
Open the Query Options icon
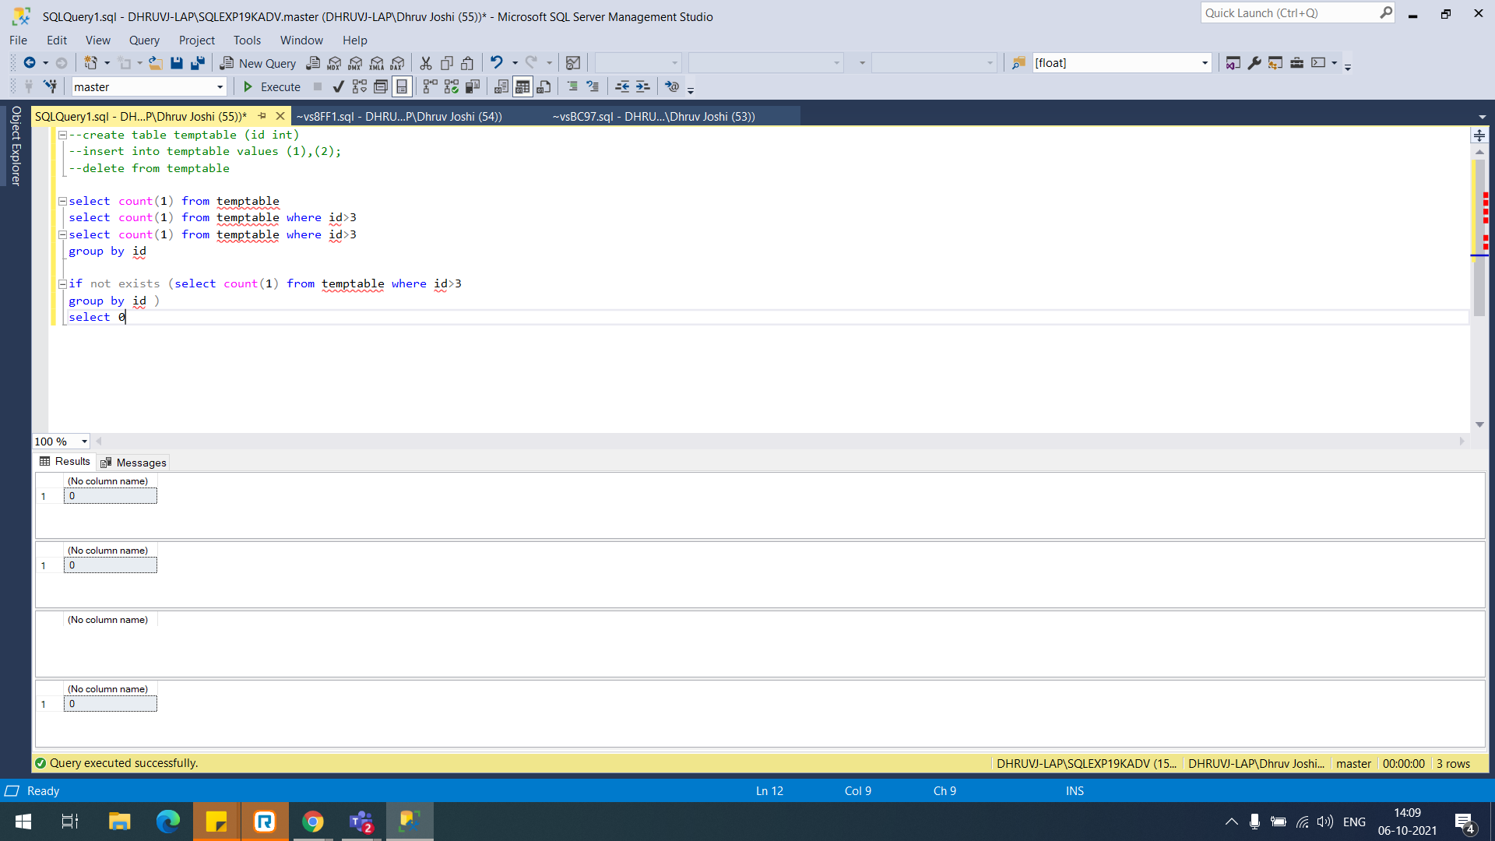point(381,86)
